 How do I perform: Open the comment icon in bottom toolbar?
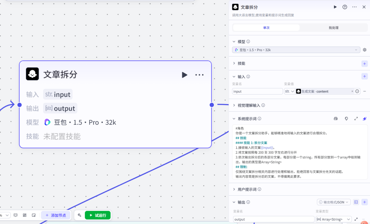pyautogui.click(x=15, y=215)
